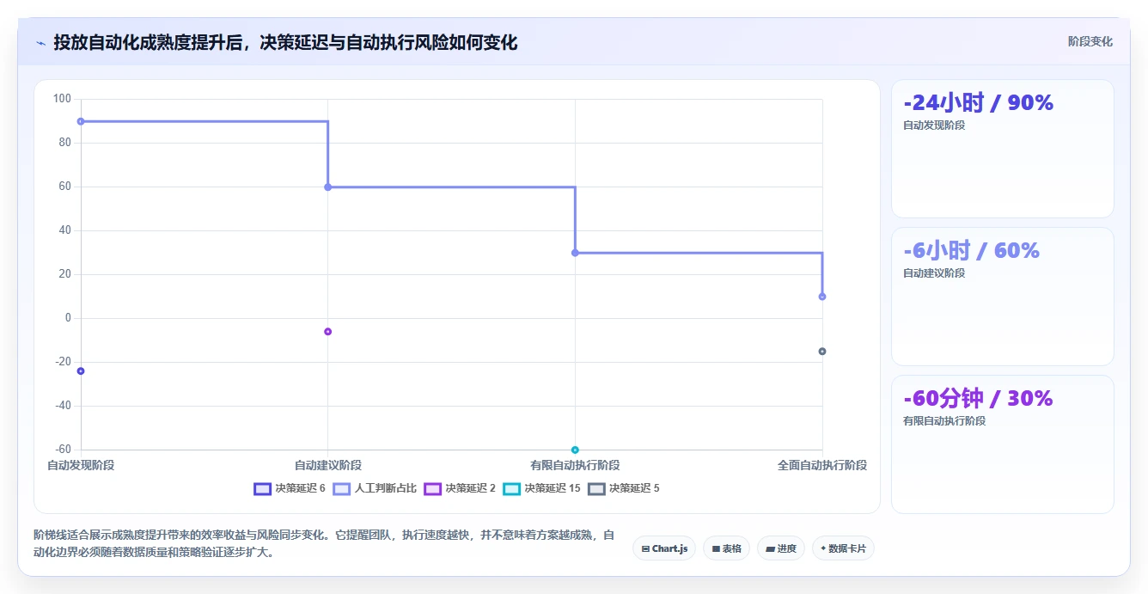1148x594 pixels.
Task: Click the 阶段变化 label in header
Action: 1090,41
